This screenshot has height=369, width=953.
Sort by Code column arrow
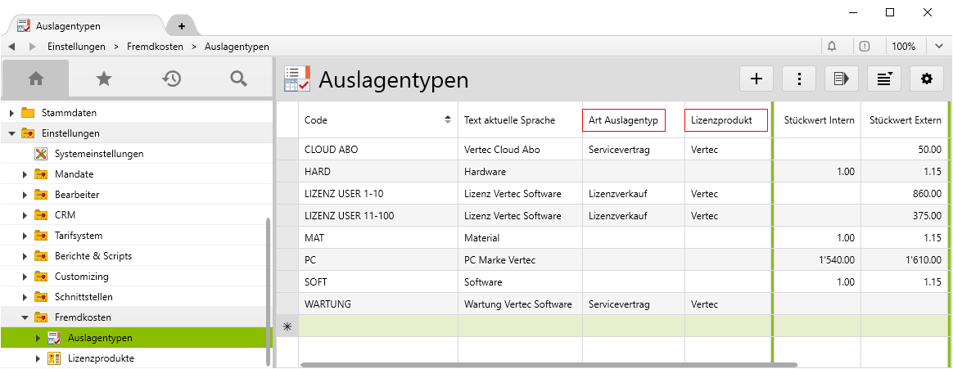point(447,120)
